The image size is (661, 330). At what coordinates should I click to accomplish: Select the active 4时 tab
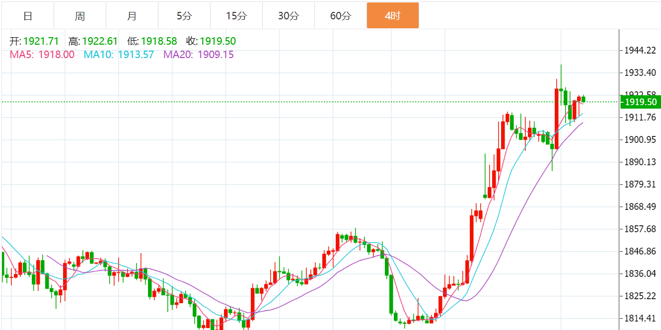coord(393,16)
